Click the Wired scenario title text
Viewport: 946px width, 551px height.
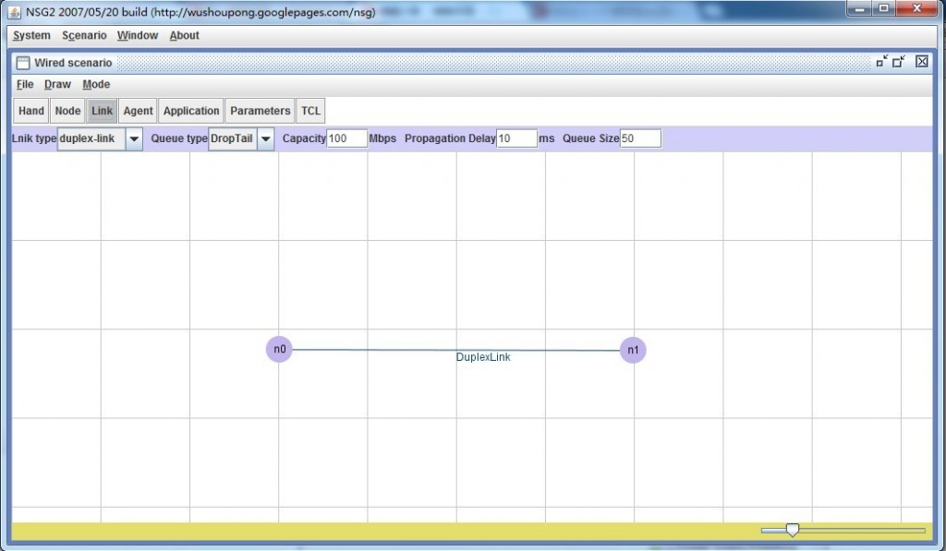(73, 63)
